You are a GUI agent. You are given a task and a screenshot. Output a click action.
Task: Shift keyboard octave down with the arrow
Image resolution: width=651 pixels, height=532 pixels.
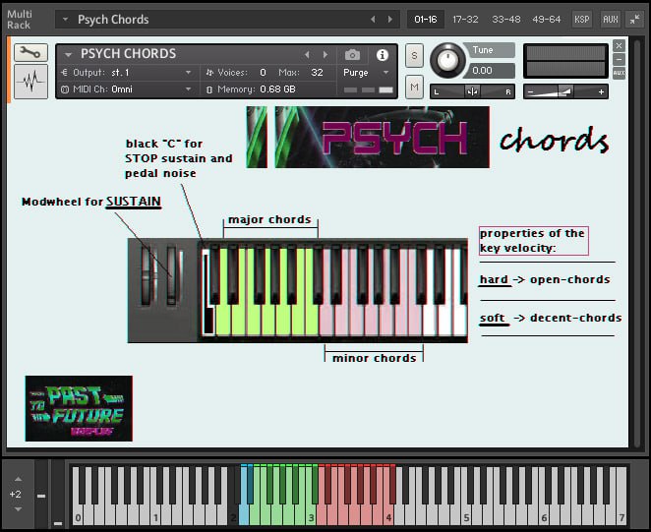coord(18,509)
